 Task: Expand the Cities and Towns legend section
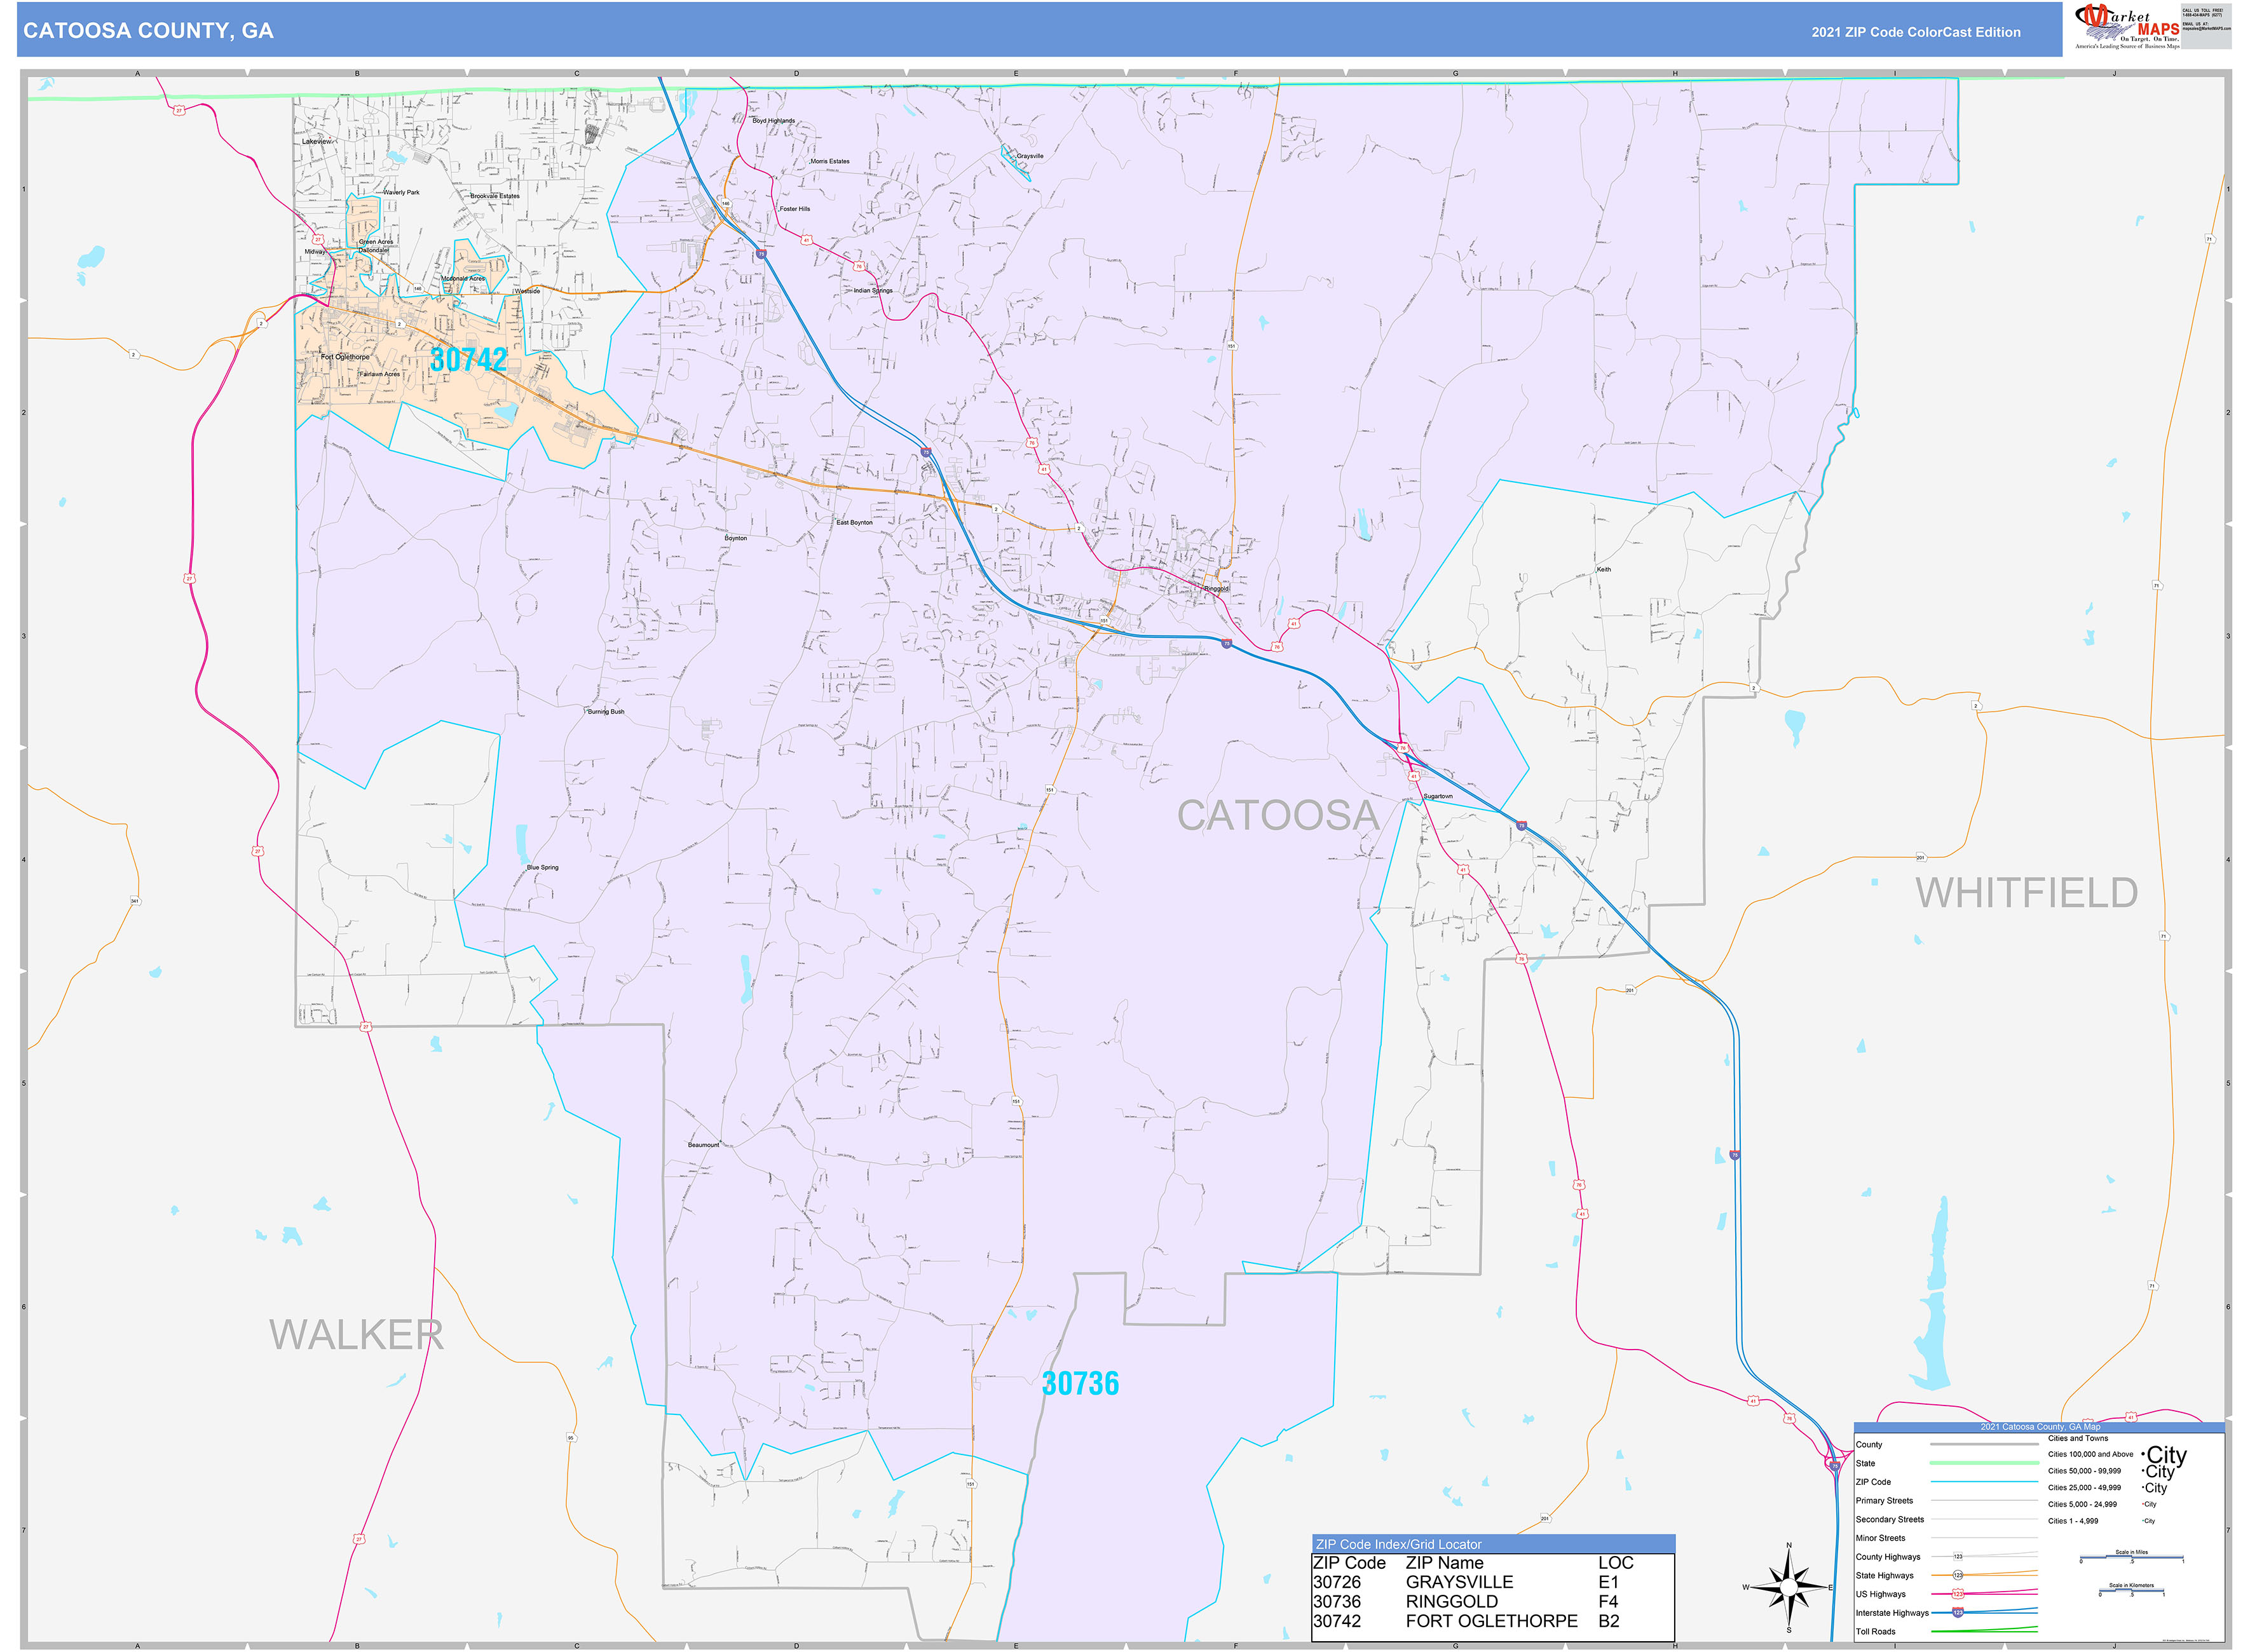click(2078, 1439)
